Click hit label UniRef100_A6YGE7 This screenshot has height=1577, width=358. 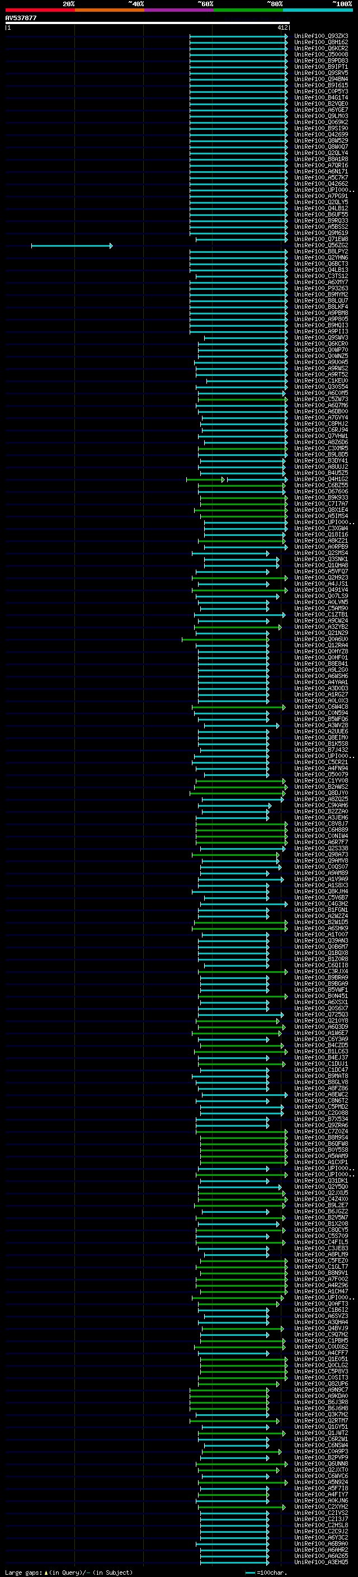pos(321,110)
